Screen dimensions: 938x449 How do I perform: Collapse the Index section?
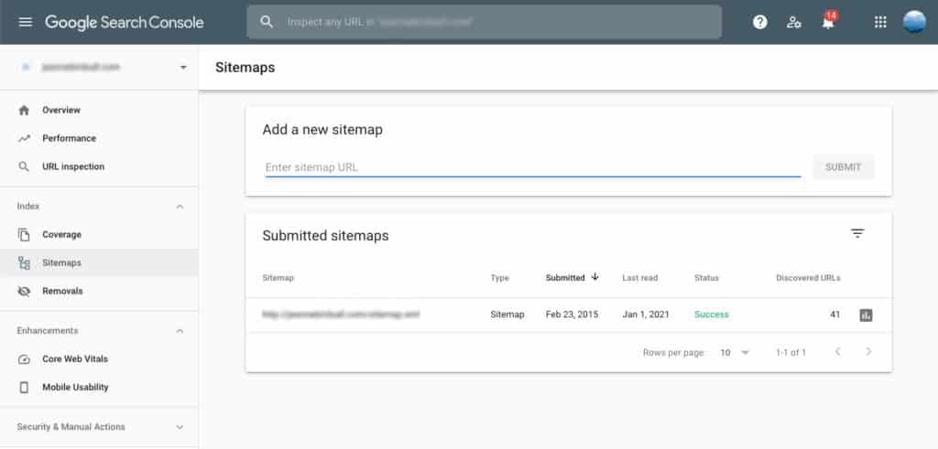click(x=180, y=207)
